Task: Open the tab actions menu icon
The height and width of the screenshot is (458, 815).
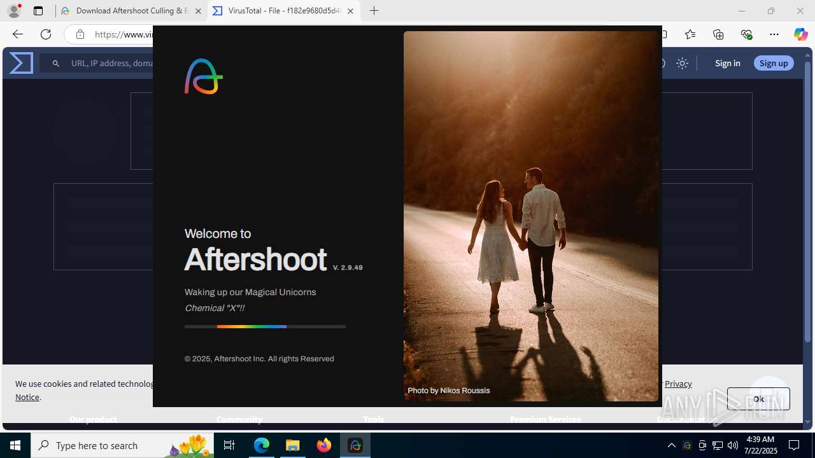Action: click(38, 11)
